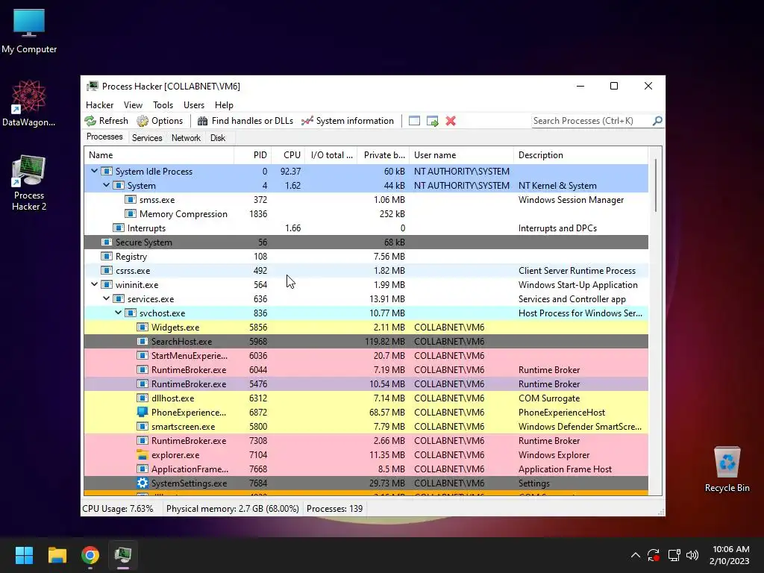The image size is (764, 573).
Task: Select the PhoneExperienceHost process icon
Action: [x=143, y=412]
